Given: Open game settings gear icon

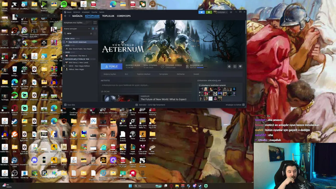Looking at the screenshot, I should coord(229,66).
